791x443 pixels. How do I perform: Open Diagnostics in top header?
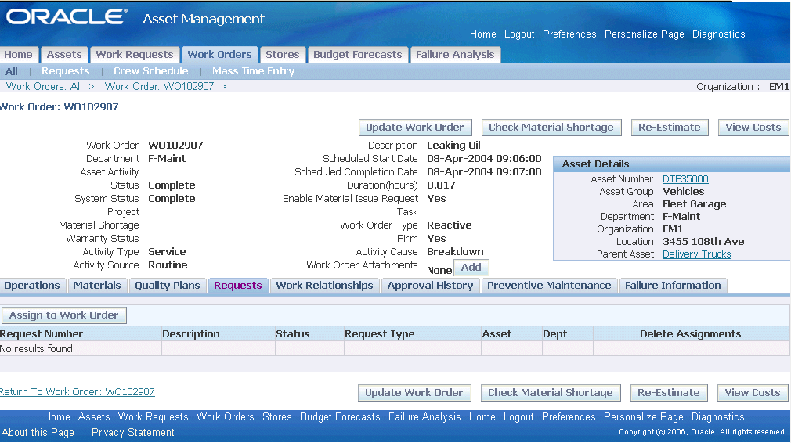[x=718, y=34]
